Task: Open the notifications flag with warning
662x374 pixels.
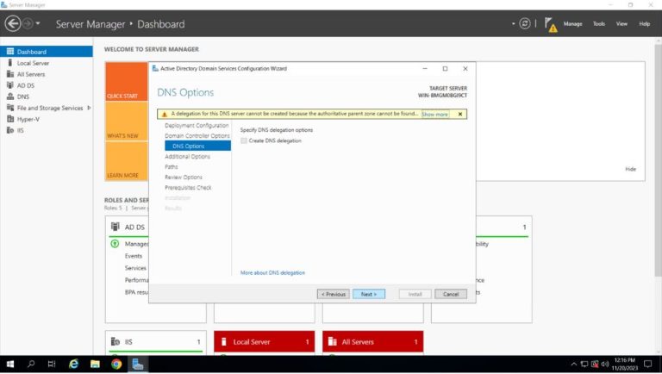Action: pyautogui.click(x=551, y=24)
